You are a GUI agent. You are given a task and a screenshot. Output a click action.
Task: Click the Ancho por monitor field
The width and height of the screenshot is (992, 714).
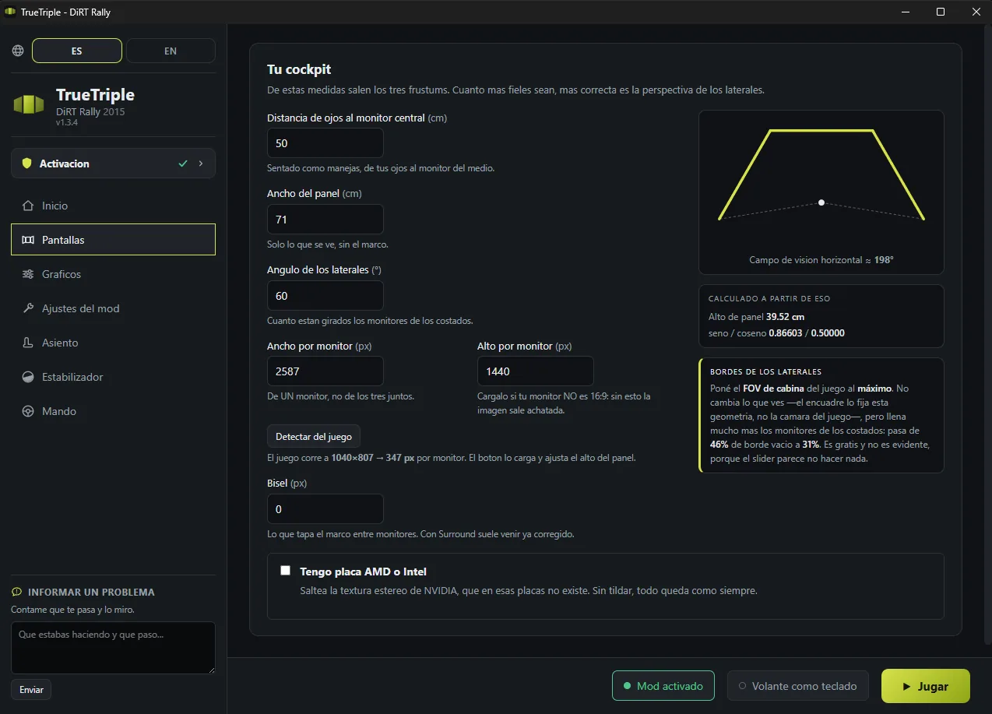tap(325, 372)
